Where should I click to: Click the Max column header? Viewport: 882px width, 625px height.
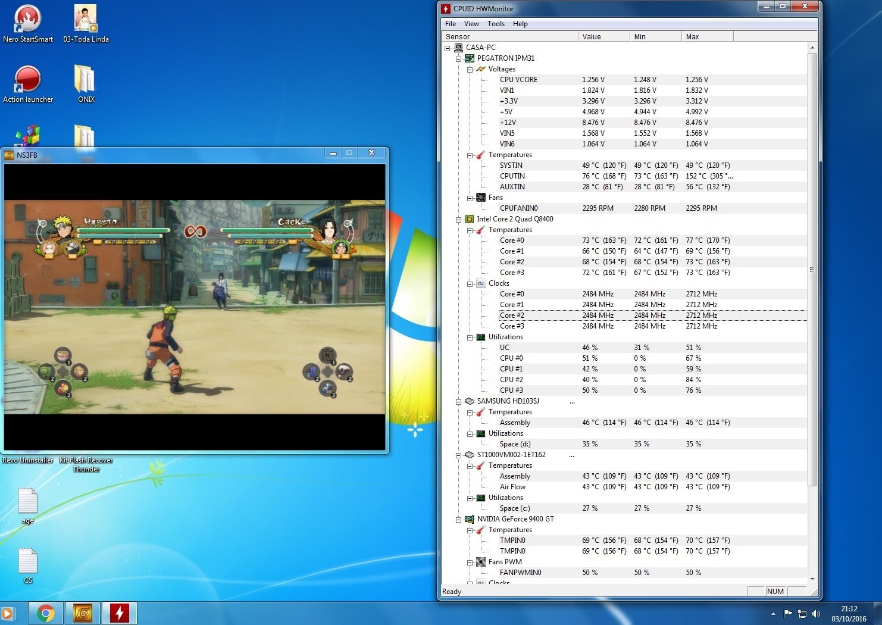(708, 37)
